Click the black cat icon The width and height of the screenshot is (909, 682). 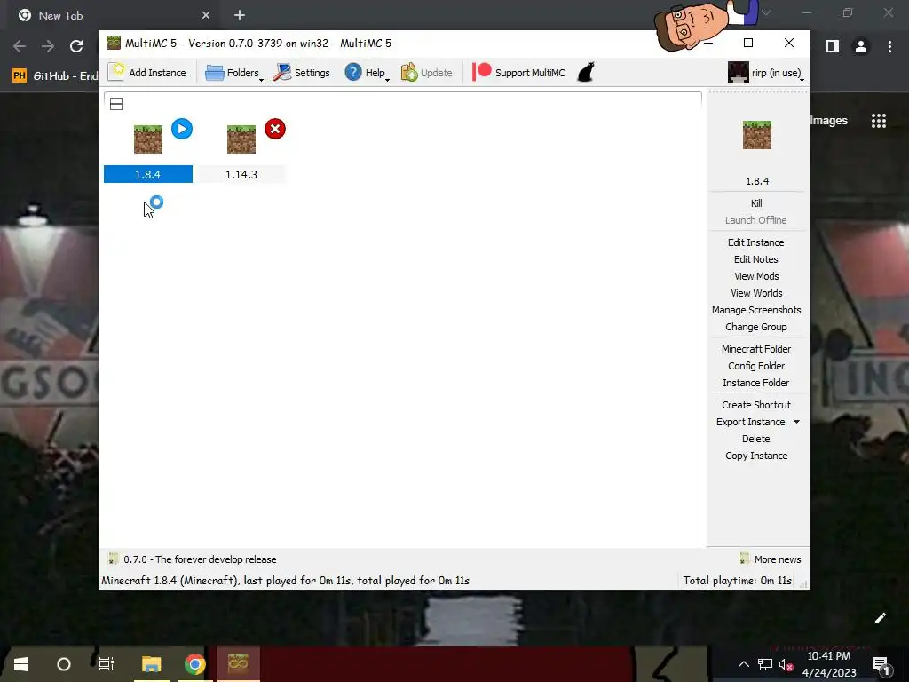point(586,73)
